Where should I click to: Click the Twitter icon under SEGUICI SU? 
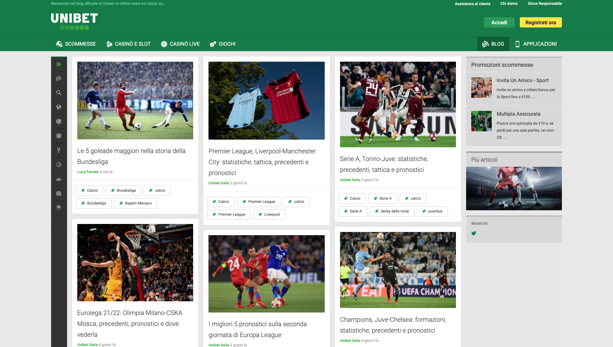474,233
